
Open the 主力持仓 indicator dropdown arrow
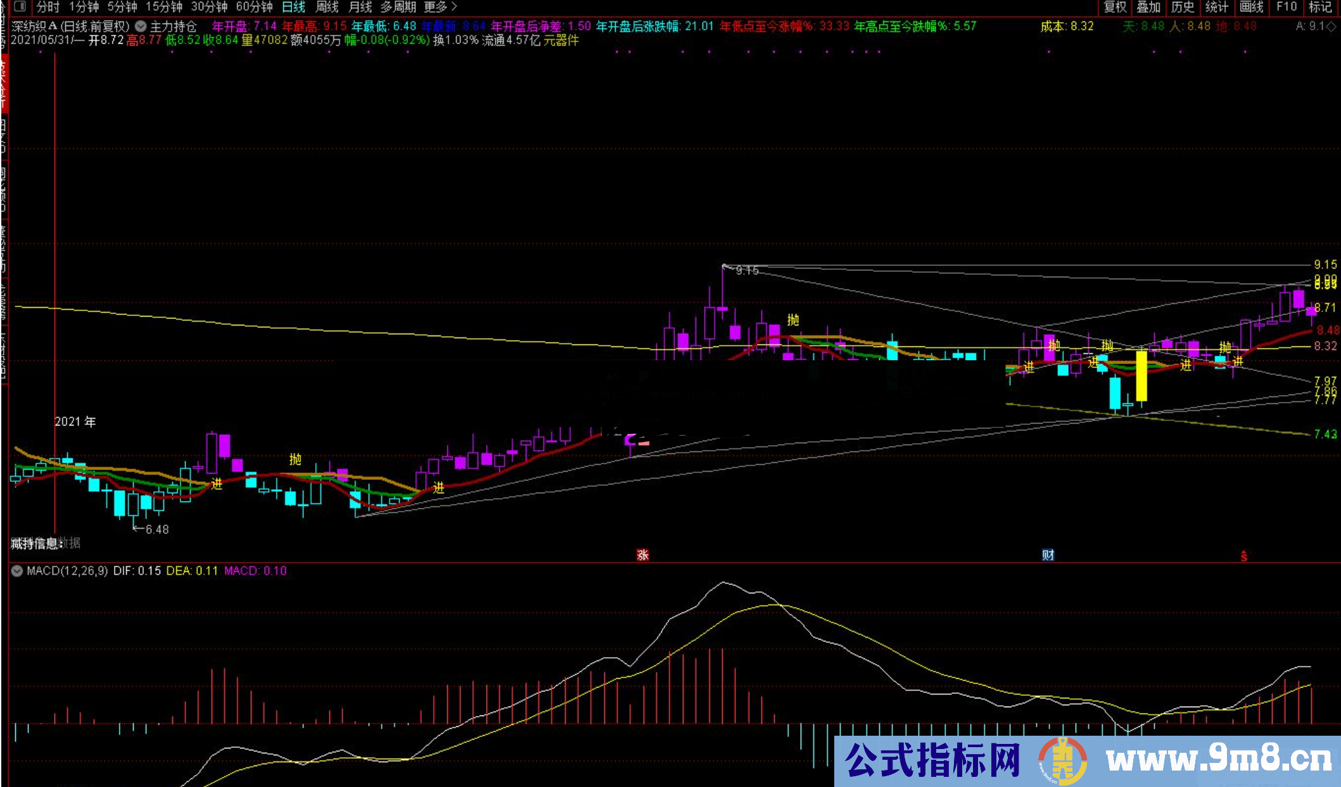point(141,27)
